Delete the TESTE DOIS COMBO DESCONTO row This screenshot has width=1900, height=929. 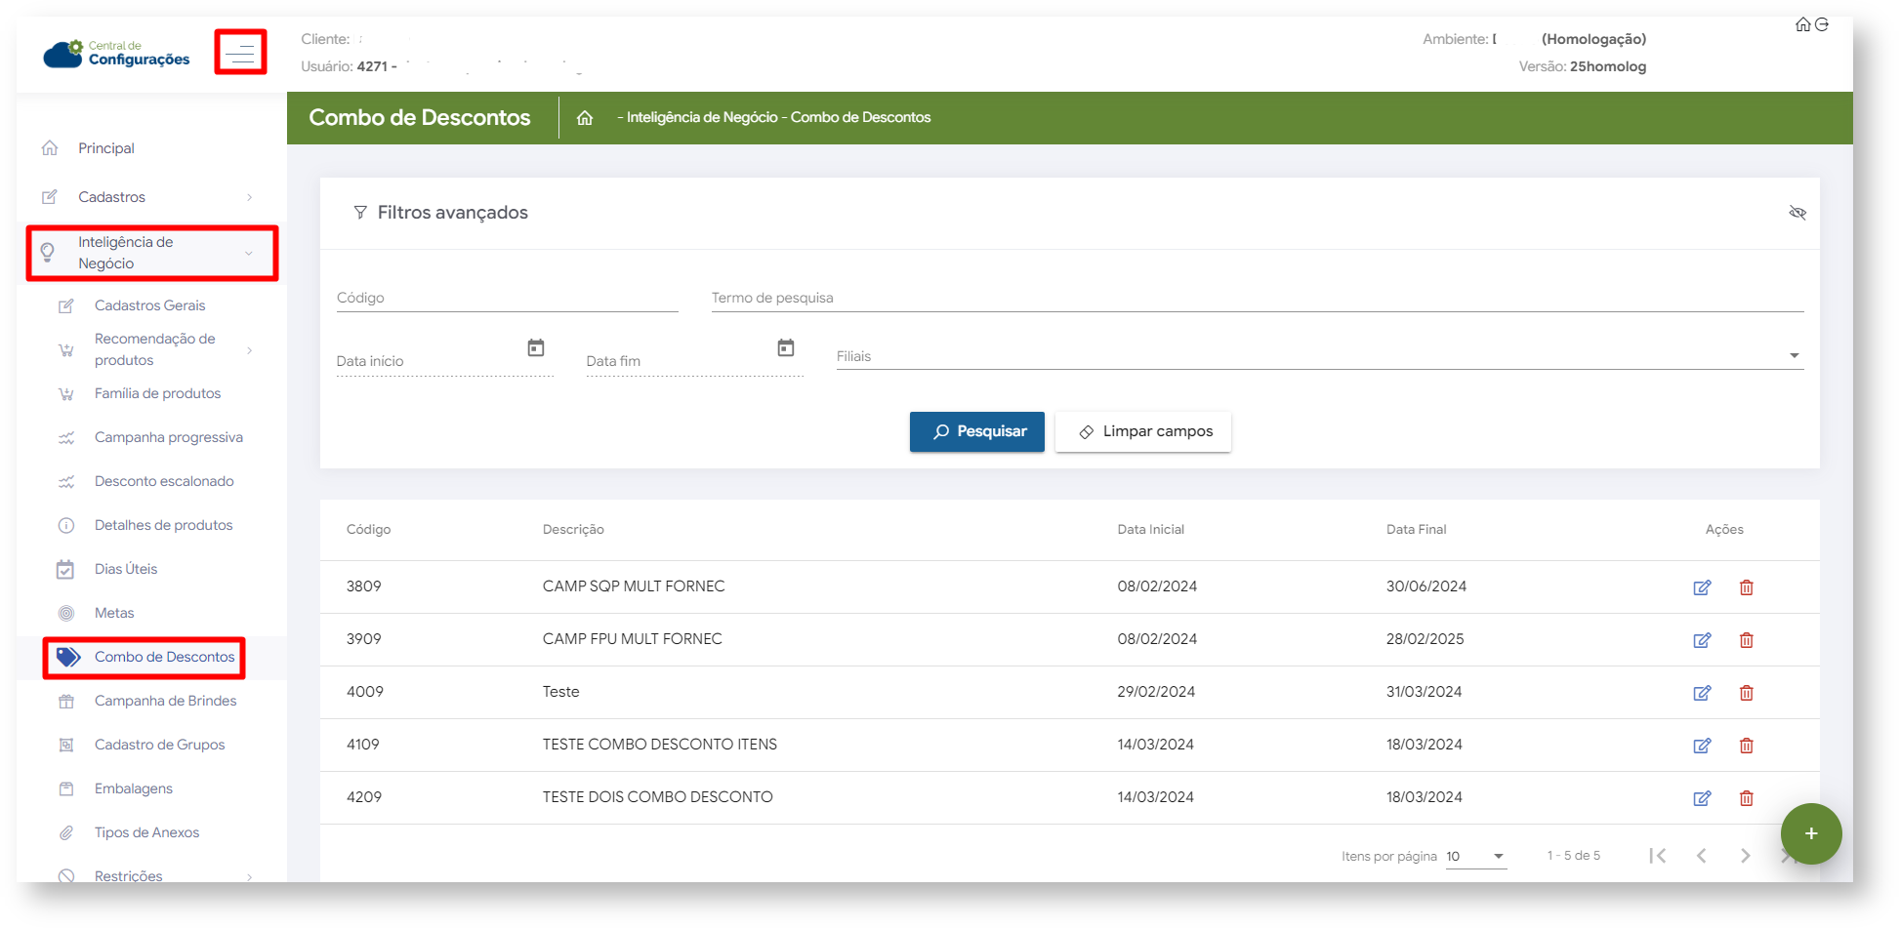pyautogui.click(x=1746, y=798)
